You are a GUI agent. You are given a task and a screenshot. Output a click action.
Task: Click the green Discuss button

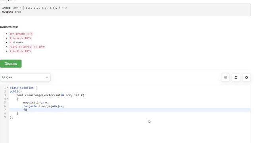(x=11, y=64)
